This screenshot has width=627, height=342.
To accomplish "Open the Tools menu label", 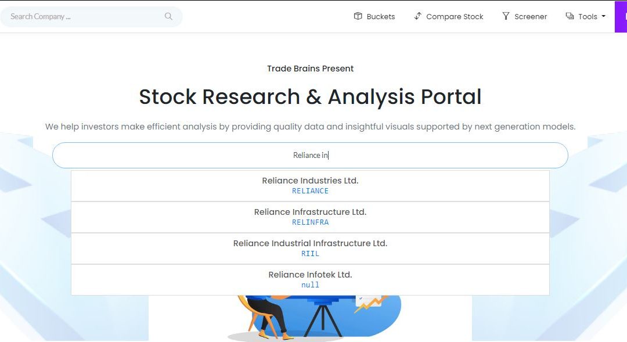I will pos(588,17).
